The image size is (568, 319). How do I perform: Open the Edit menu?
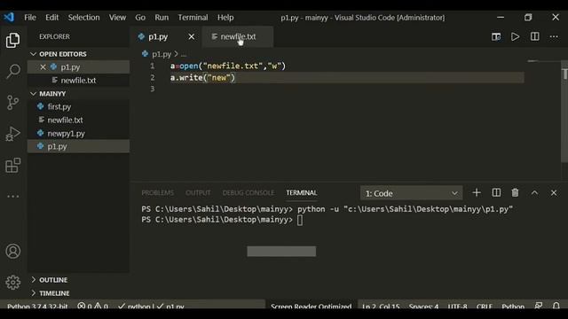(x=51, y=18)
